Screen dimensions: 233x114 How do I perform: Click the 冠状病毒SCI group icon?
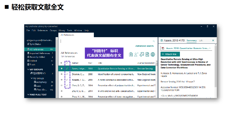pyautogui.click(x=31, y=73)
